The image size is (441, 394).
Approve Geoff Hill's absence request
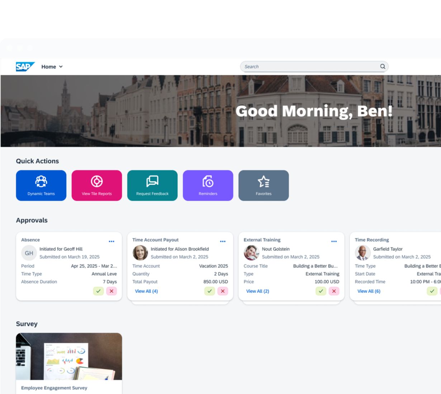[x=98, y=291]
